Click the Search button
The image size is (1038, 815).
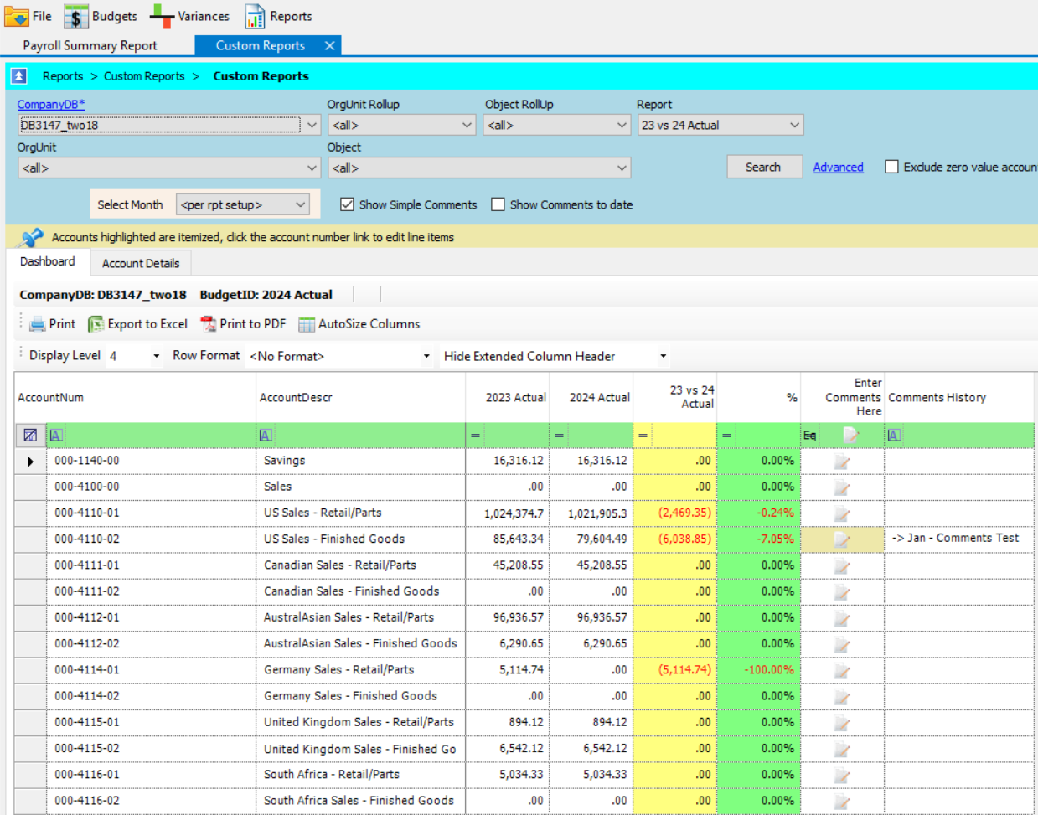coord(763,167)
